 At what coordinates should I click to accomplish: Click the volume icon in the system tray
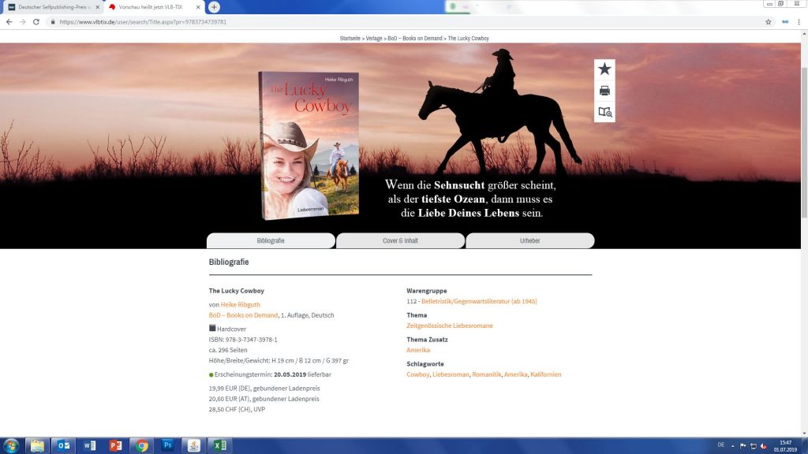(x=763, y=446)
